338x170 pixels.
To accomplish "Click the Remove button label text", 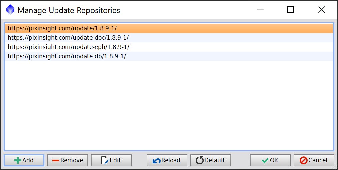I will click(72, 160).
